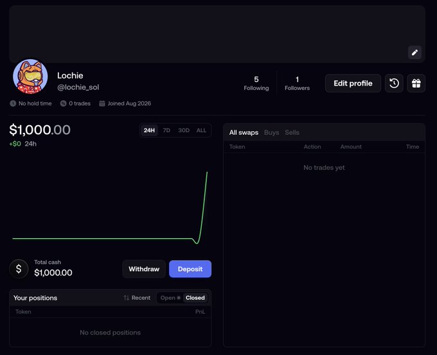View the 1 Followers list
The width and height of the screenshot is (437, 355).
point(297,83)
